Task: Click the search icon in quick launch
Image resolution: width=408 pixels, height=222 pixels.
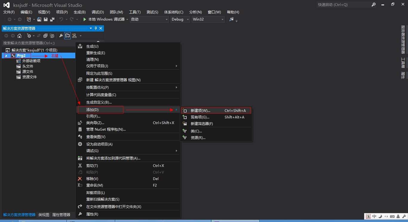Action: tap(374, 5)
